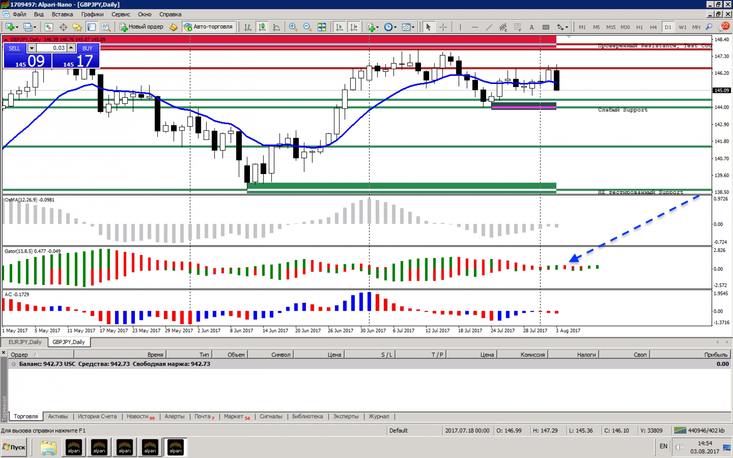The height and width of the screenshot is (458, 733).
Task: Open the Почта terminal tab
Action: pos(204,416)
